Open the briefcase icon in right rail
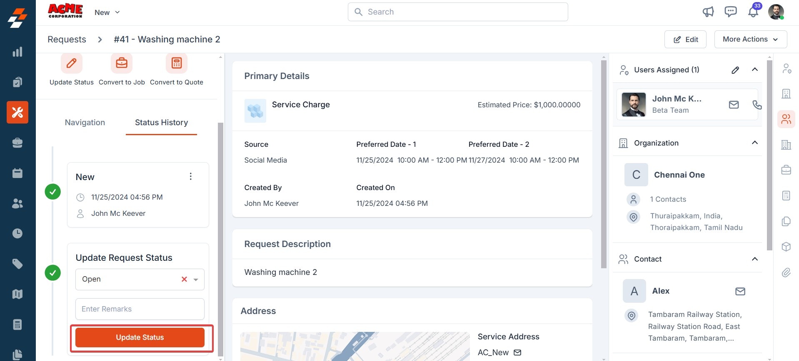This screenshot has height=361, width=799. [786, 170]
